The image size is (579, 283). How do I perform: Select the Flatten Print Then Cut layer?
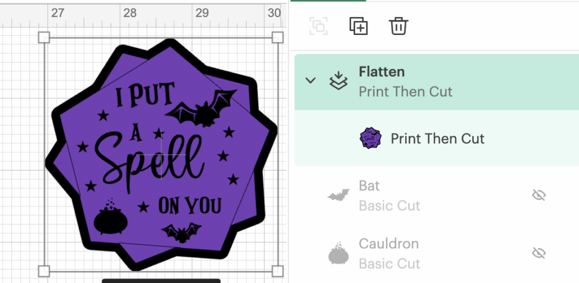click(x=437, y=82)
